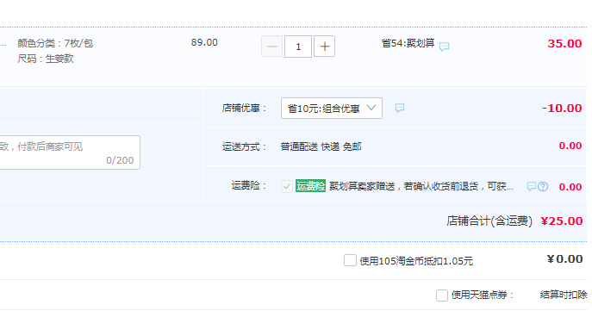This screenshot has height=311, width=592.
Task: Click 尺码：生姜款 text
Action: pos(46,59)
